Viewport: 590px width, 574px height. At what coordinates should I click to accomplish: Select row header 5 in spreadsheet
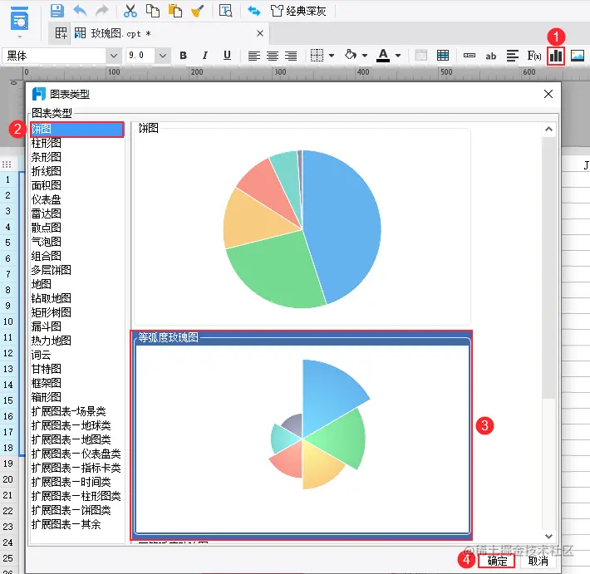pos(8,243)
